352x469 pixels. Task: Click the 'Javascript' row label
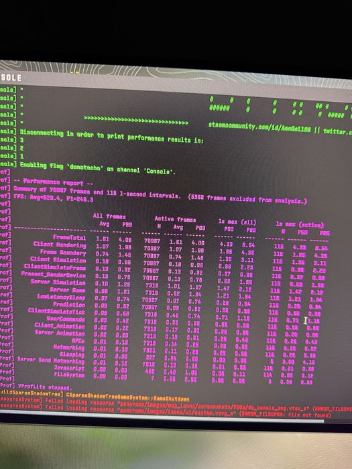coord(69,368)
